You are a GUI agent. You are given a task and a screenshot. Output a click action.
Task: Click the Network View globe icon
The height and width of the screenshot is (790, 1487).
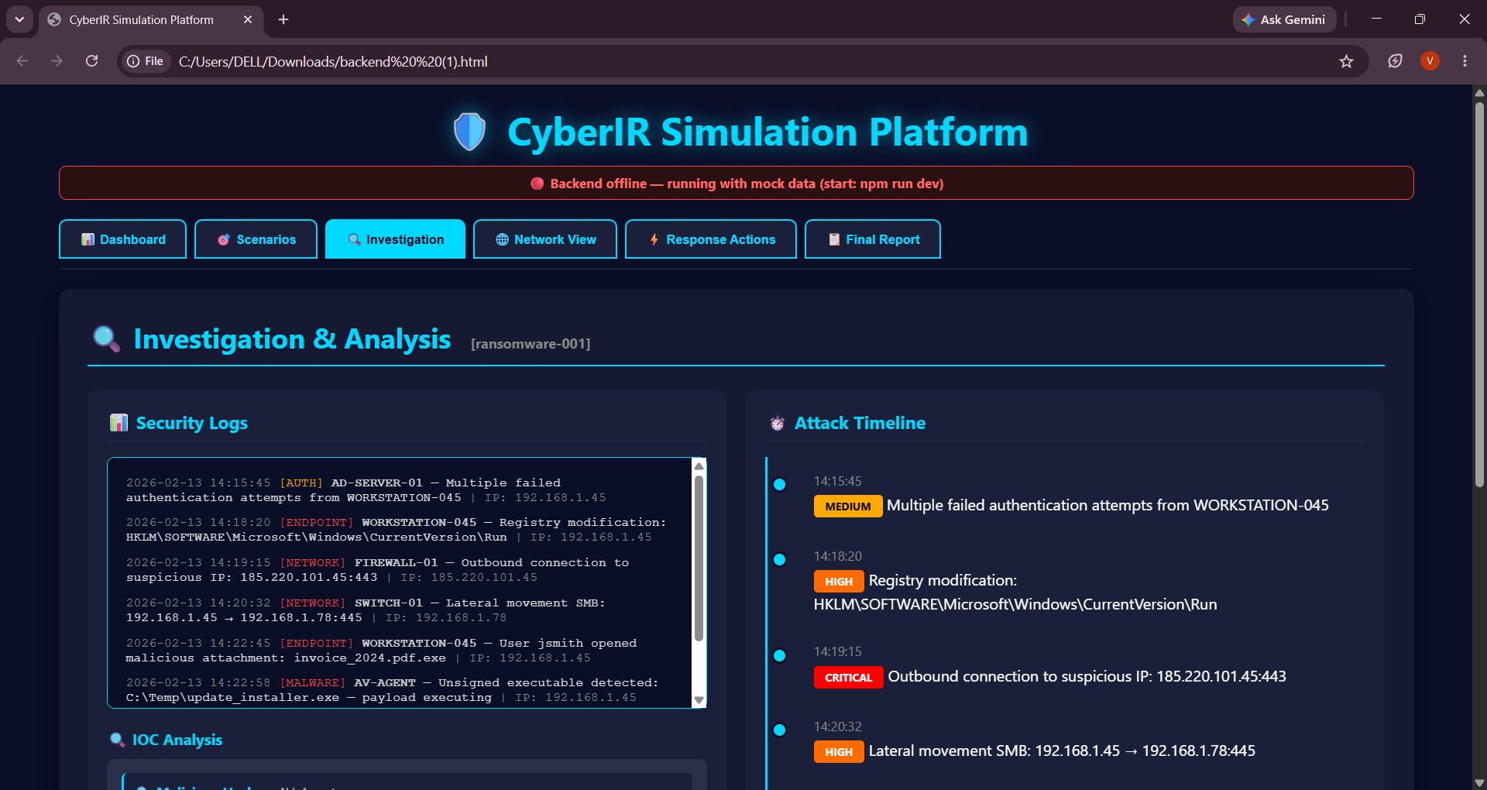tap(502, 239)
